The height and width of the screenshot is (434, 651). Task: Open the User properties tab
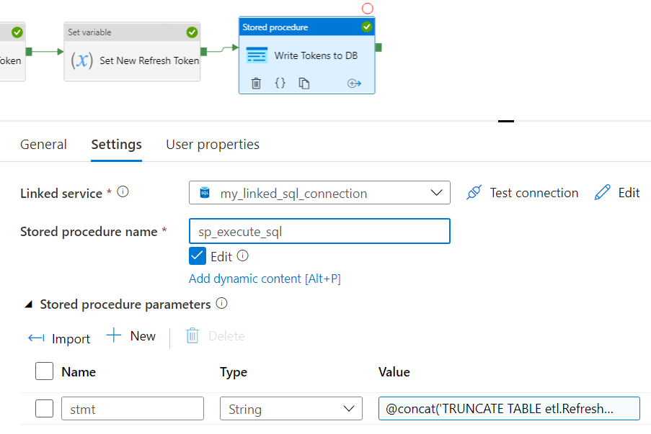(212, 144)
